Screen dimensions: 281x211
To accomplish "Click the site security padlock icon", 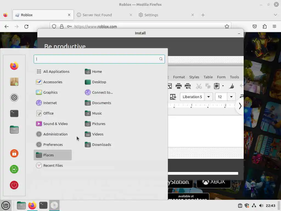I will (62, 27).
